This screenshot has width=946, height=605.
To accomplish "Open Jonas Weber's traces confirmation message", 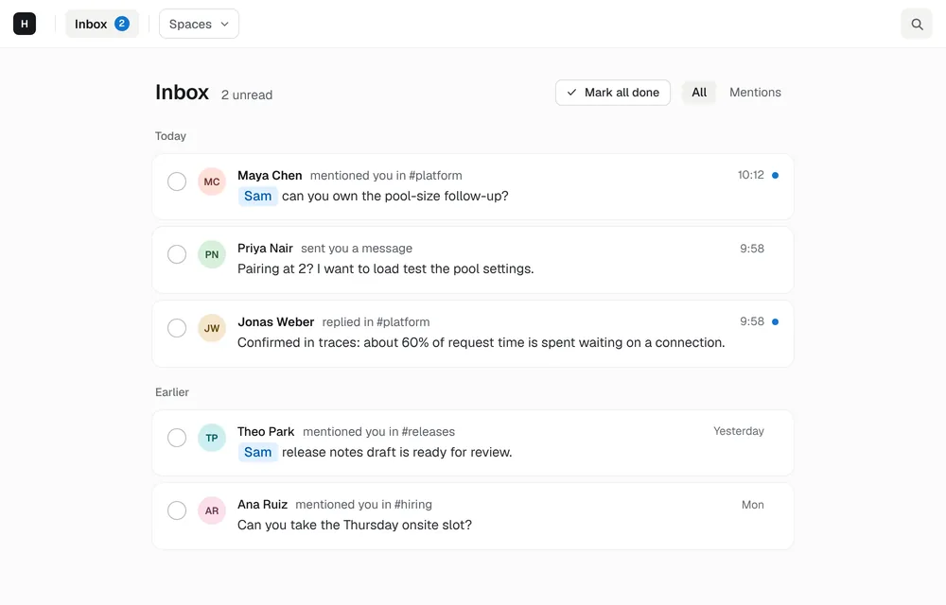I will click(x=481, y=342).
